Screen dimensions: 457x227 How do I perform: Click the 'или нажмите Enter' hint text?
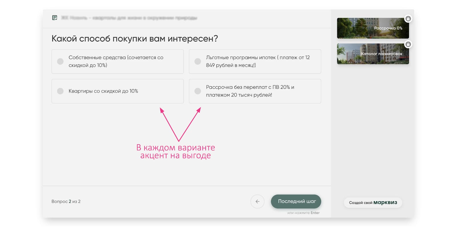(303, 213)
